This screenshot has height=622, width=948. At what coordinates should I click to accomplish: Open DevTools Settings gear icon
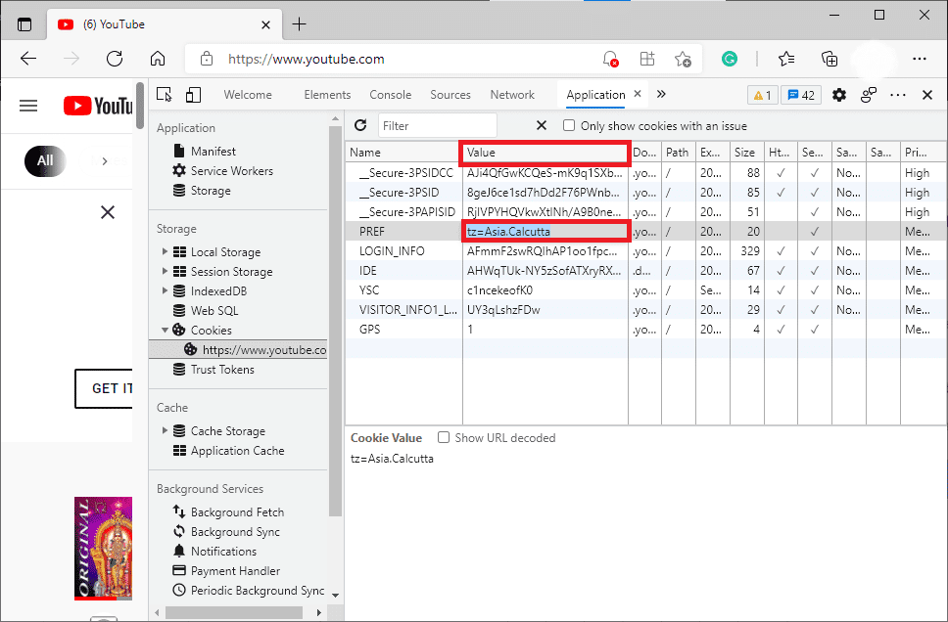coord(838,95)
